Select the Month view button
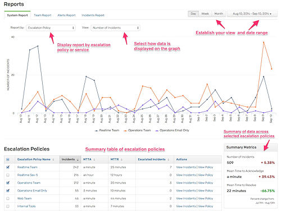This screenshot has width=281, height=211. coord(219,13)
